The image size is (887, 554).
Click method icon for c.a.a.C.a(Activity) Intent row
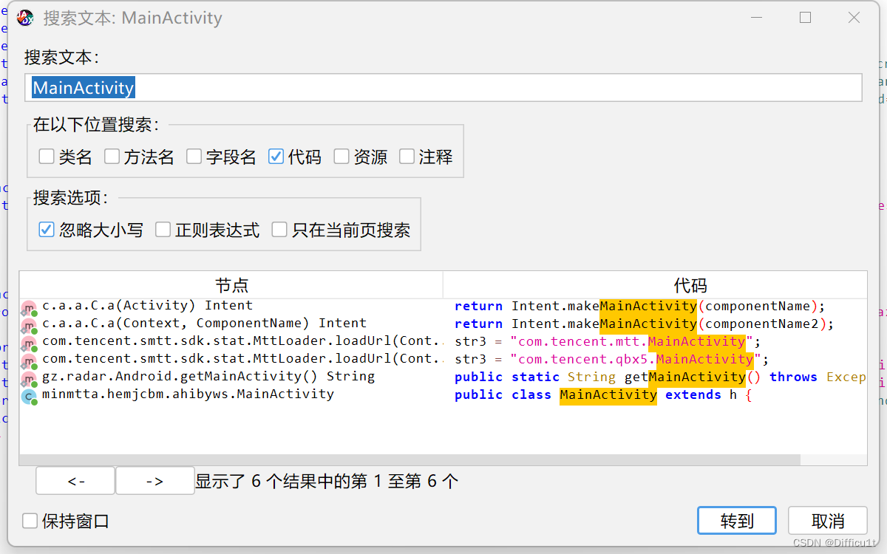tap(28, 307)
